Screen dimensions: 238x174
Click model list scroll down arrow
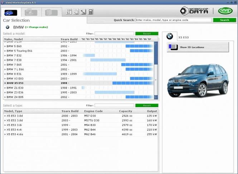[156, 97]
